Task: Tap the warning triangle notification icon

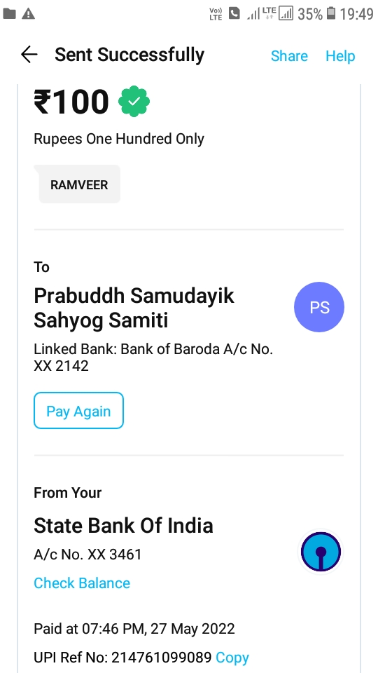Action: point(28,14)
